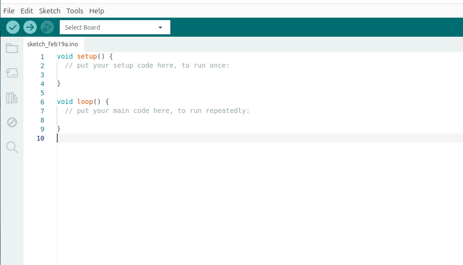The image size is (463, 265).
Task: Open the Library Manager books icon
Action: 12,98
